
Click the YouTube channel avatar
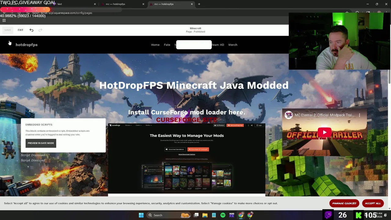pyautogui.click(x=288, y=115)
